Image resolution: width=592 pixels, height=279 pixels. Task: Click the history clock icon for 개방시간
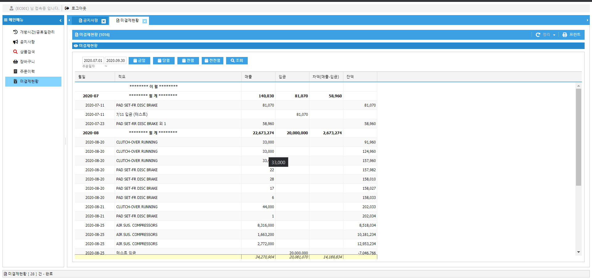15,32
